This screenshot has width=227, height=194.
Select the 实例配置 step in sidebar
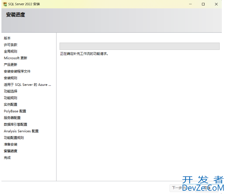click(x=11, y=105)
